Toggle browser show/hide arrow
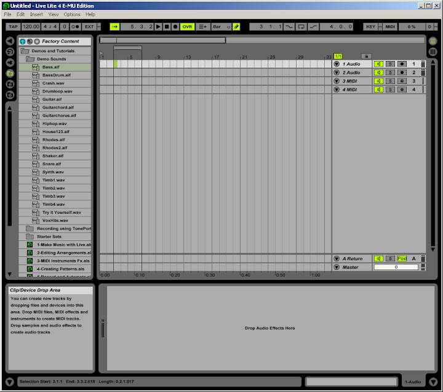 point(10,41)
